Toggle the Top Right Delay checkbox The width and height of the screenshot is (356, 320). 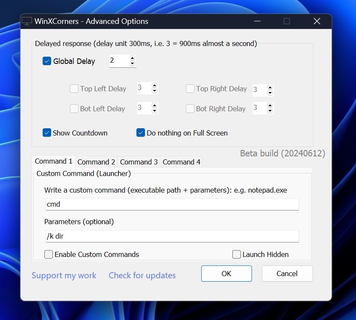pos(190,89)
